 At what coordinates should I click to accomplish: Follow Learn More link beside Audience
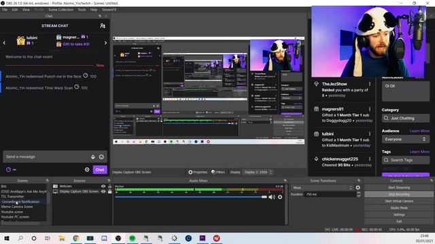[x=419, y=131]
